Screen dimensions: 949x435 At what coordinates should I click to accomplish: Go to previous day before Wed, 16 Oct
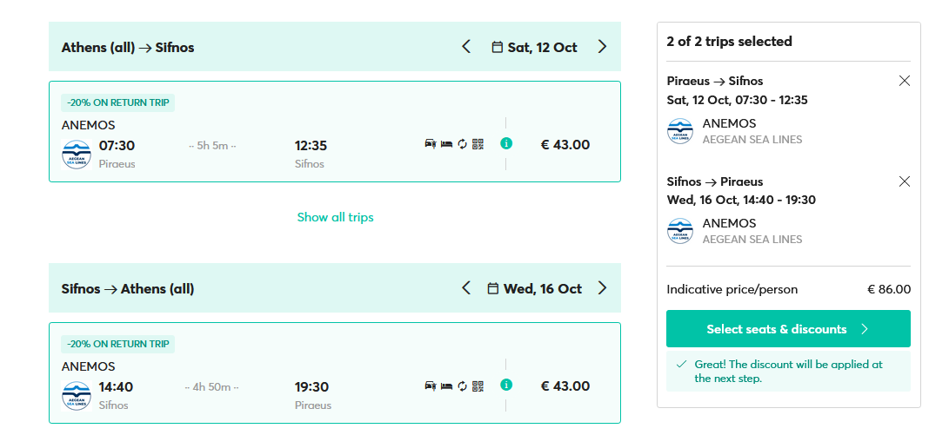pos(466,288)
